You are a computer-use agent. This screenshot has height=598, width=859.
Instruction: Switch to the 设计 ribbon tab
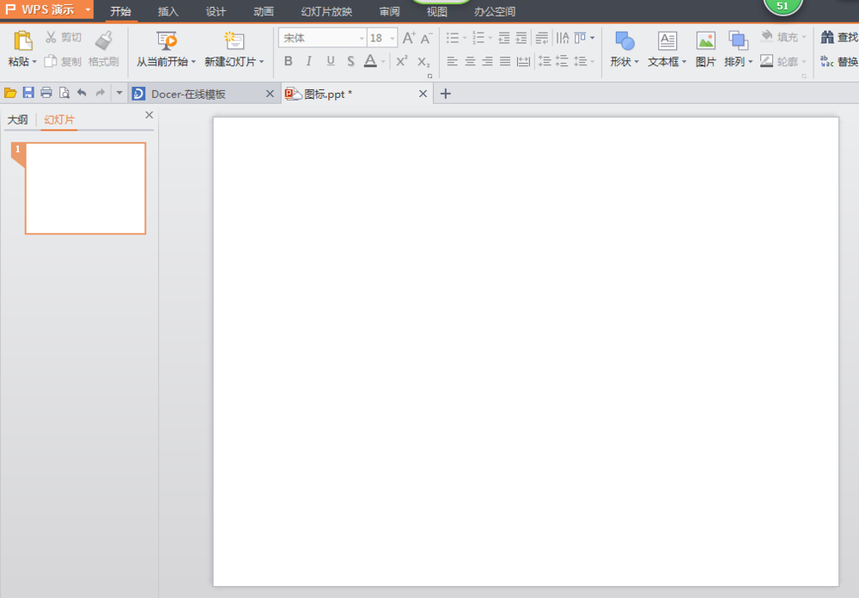(x=216, y=11)
